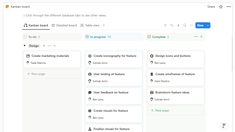Click Sohrab Amin on Create iconography card
This screenshot has height=132, width=235.
[100, 63]
